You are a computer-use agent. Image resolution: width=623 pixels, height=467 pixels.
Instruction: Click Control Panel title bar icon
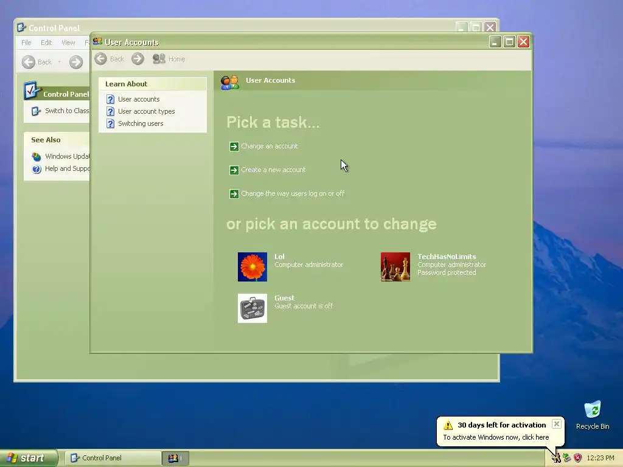pyautogui.click(x=21, y=27)
